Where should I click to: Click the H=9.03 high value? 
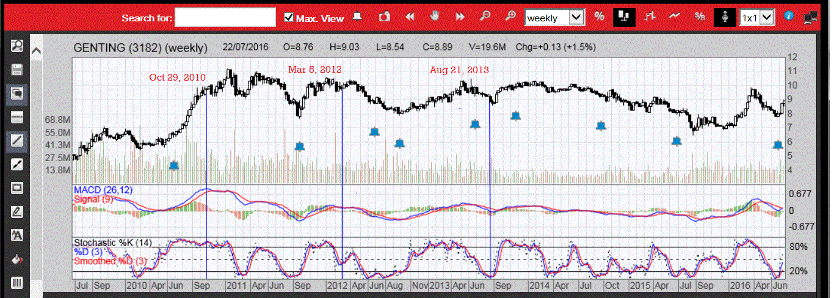tap(344, 47)
